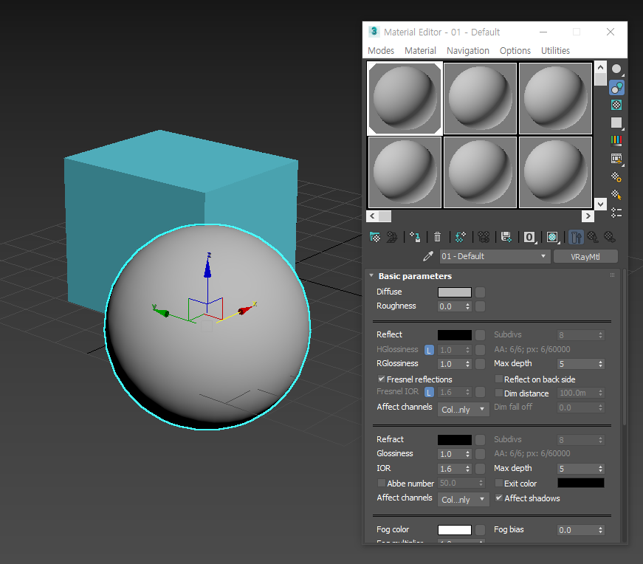Click the Go Forward to Sibling icon
The image size is (643, 564).
tap(610, 237)
